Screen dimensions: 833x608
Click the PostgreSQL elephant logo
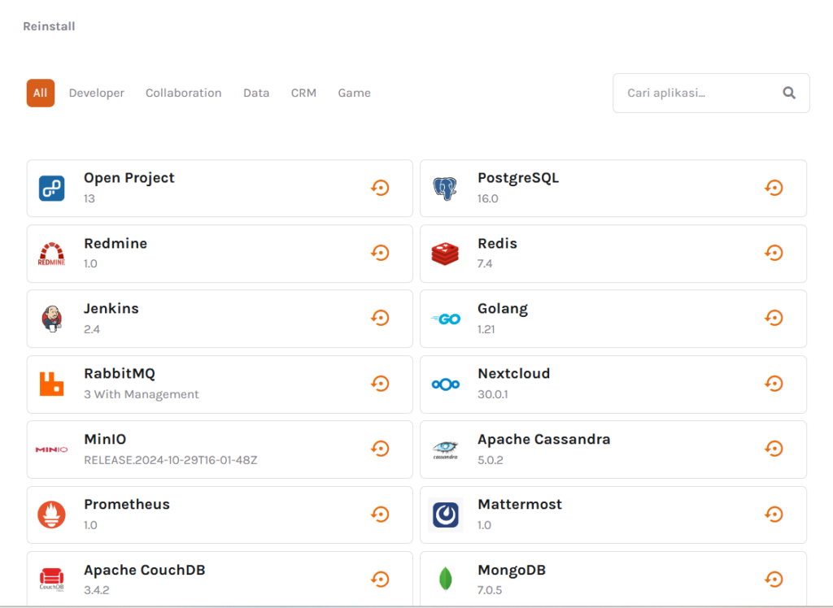[445, 188]
